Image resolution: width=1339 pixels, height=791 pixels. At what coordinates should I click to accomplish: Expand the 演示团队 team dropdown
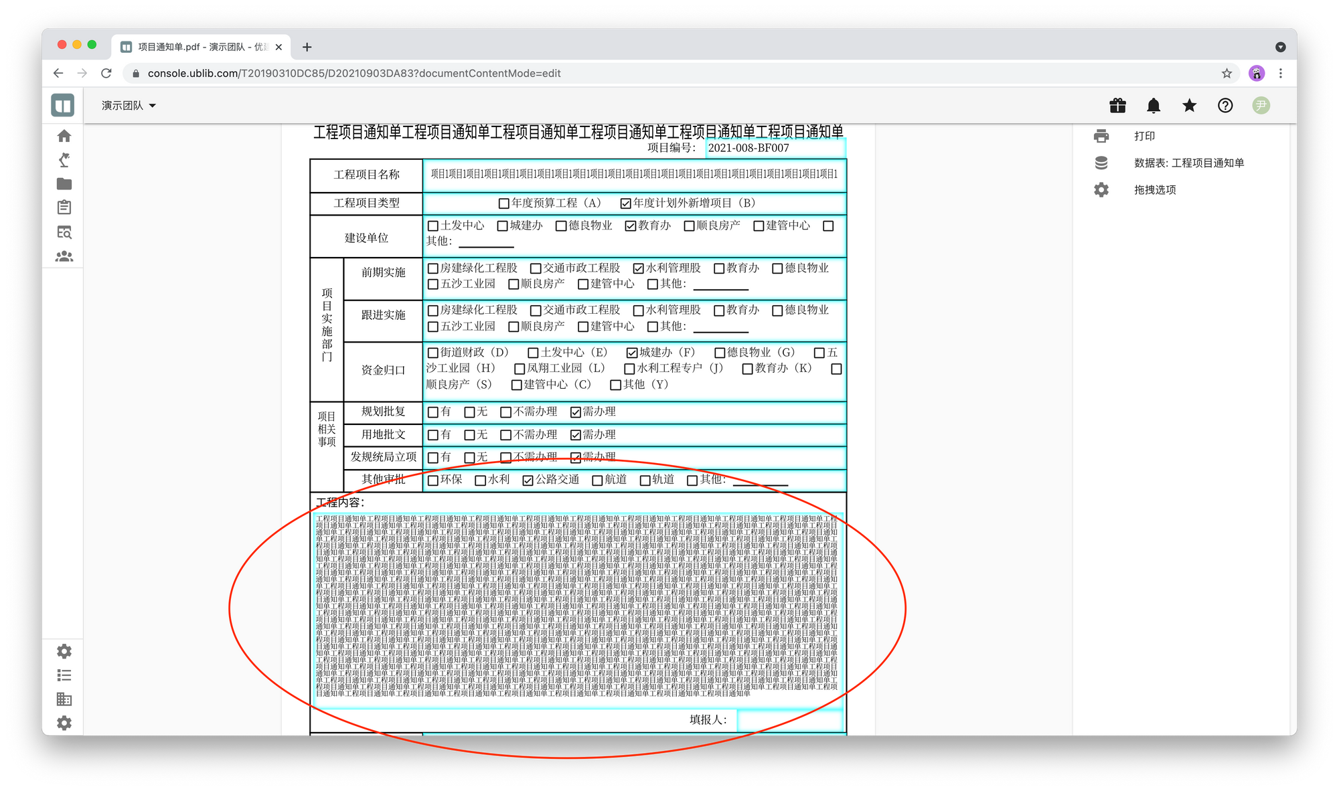129,106
